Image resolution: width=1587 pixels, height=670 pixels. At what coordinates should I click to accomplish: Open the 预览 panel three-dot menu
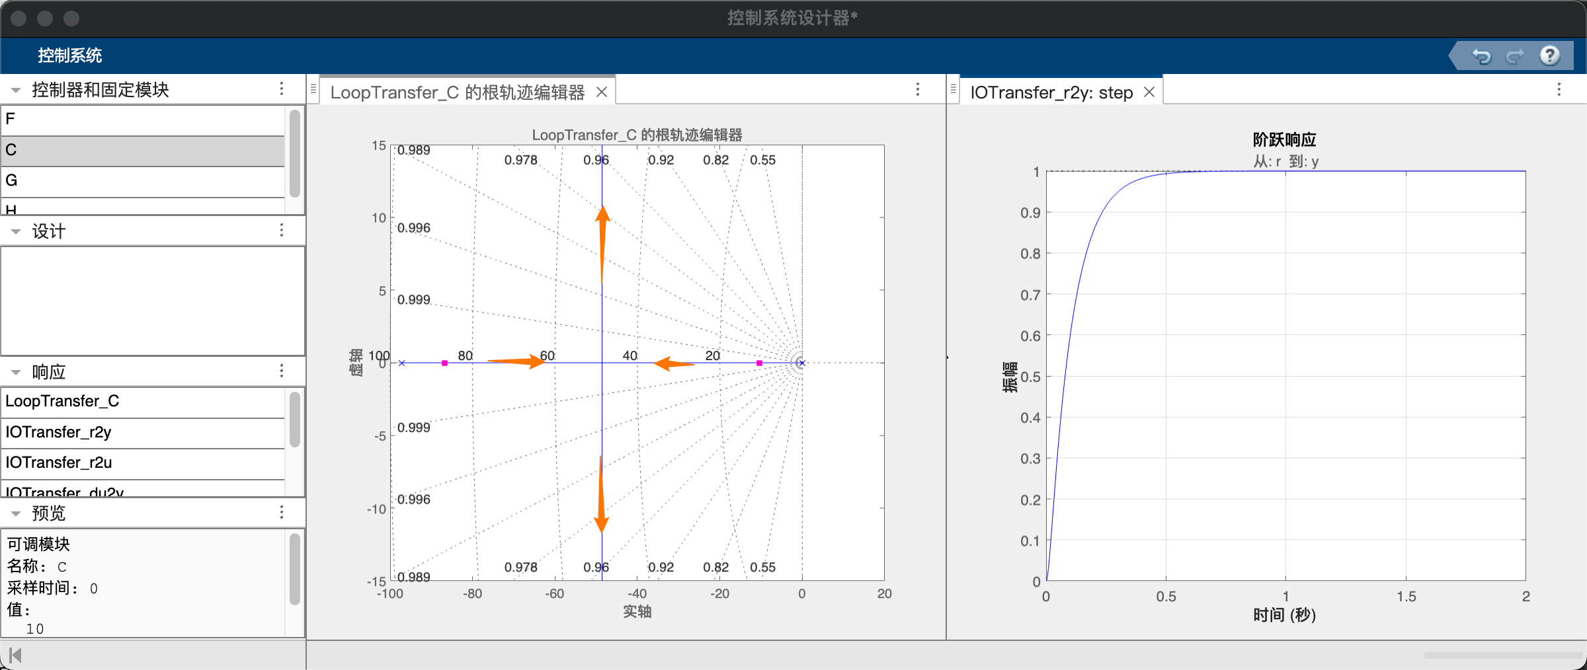(x=282, y=512)
